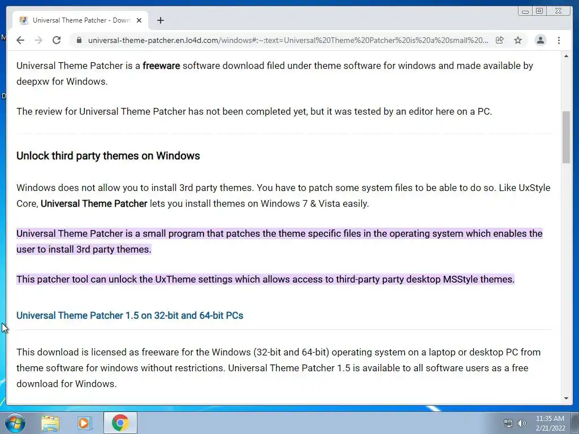The image size is (579, 434).
Task: Click the taskbar date 2/21/2022
Action: [x=550, y=428]
